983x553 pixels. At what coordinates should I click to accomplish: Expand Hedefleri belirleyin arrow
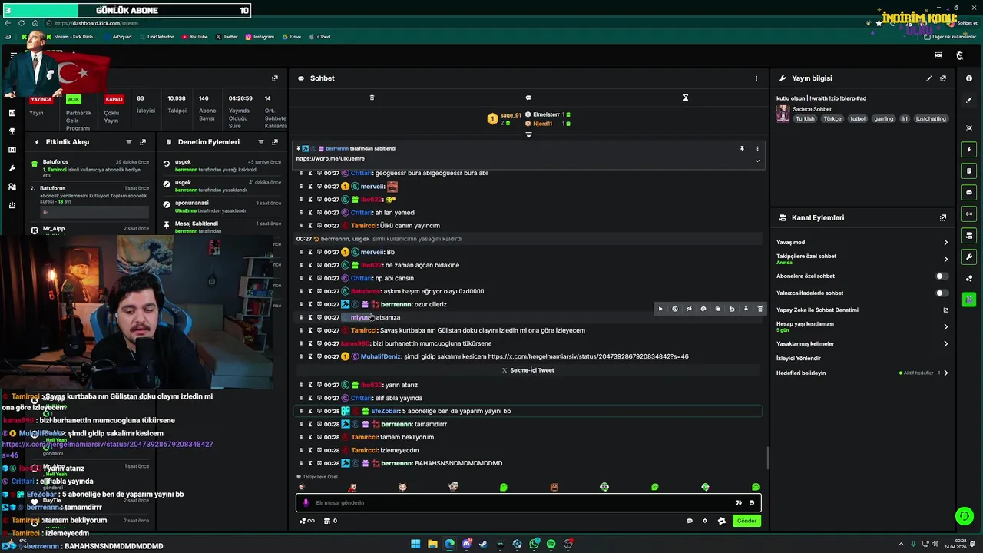click(x=945, y=373)
